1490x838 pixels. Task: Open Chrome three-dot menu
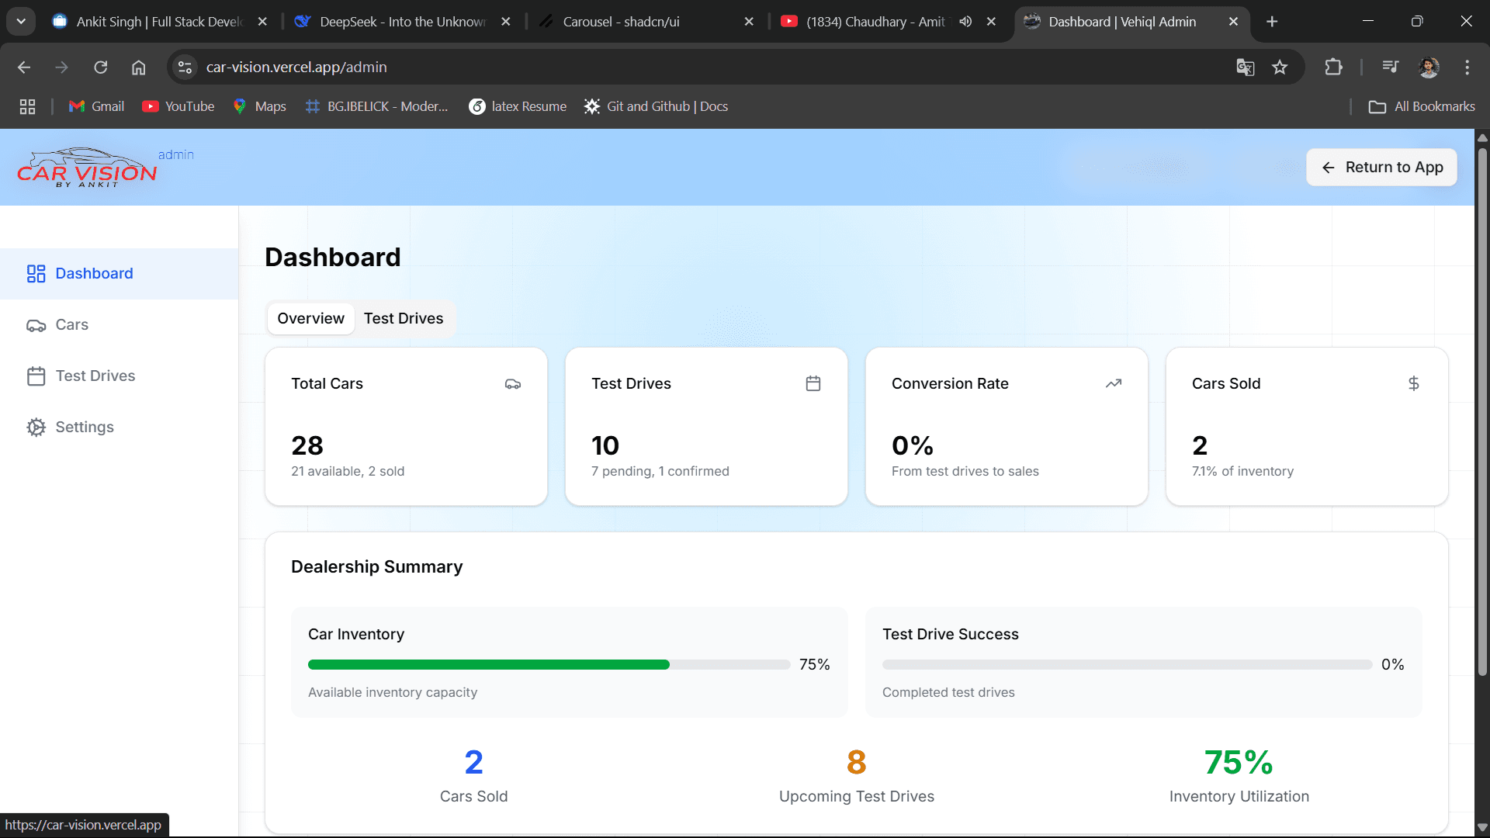1467,68
